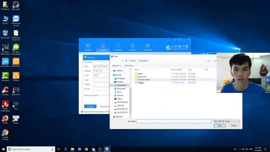Open This PC desktop icon
The width and height of the screenshot is (270, 152).
5,20
